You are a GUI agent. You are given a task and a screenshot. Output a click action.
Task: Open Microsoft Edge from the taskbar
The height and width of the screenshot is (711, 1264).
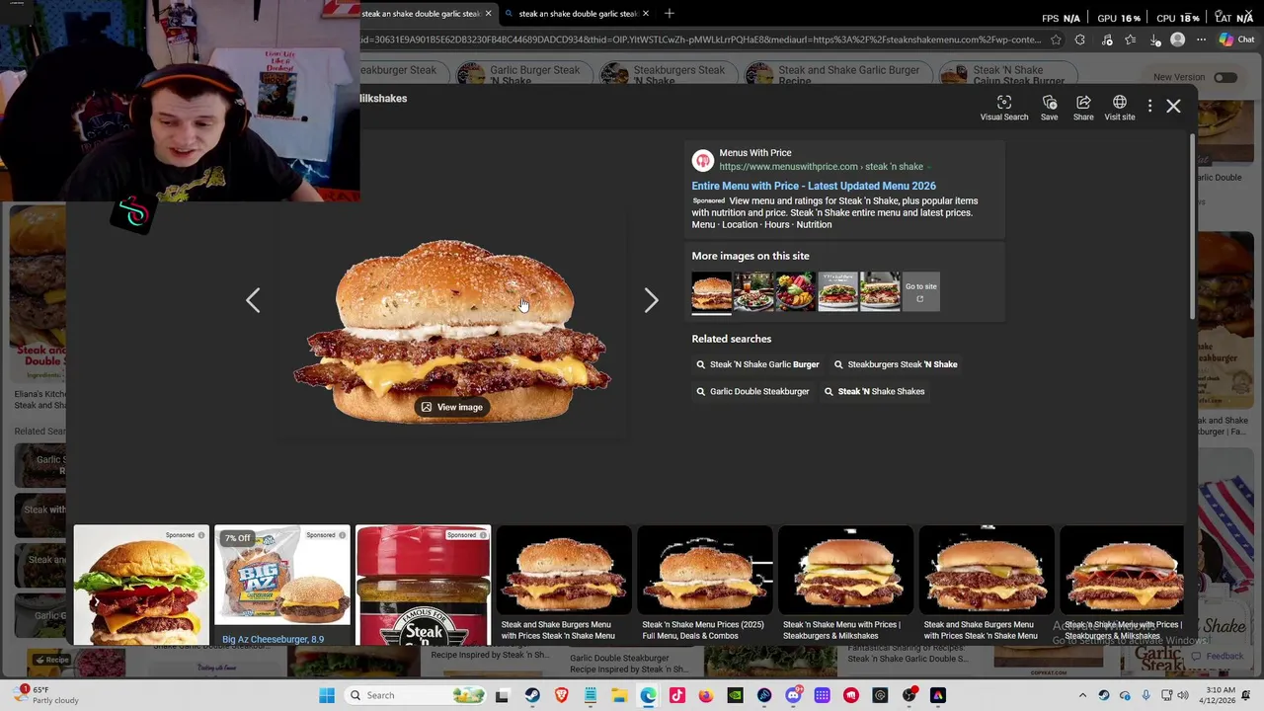click(648, 695)
